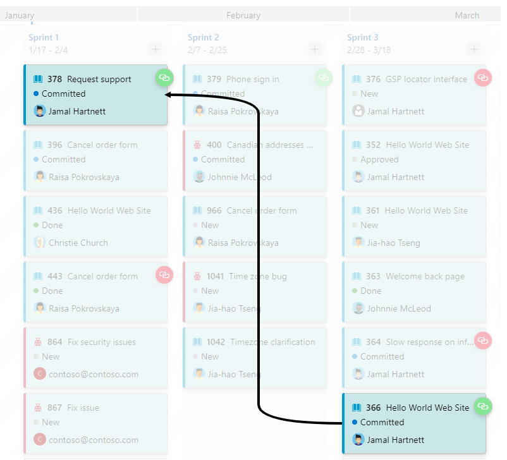Click Johnnie McLeod's avatar on card 400

pyautogui.click(x=199, y=177)
